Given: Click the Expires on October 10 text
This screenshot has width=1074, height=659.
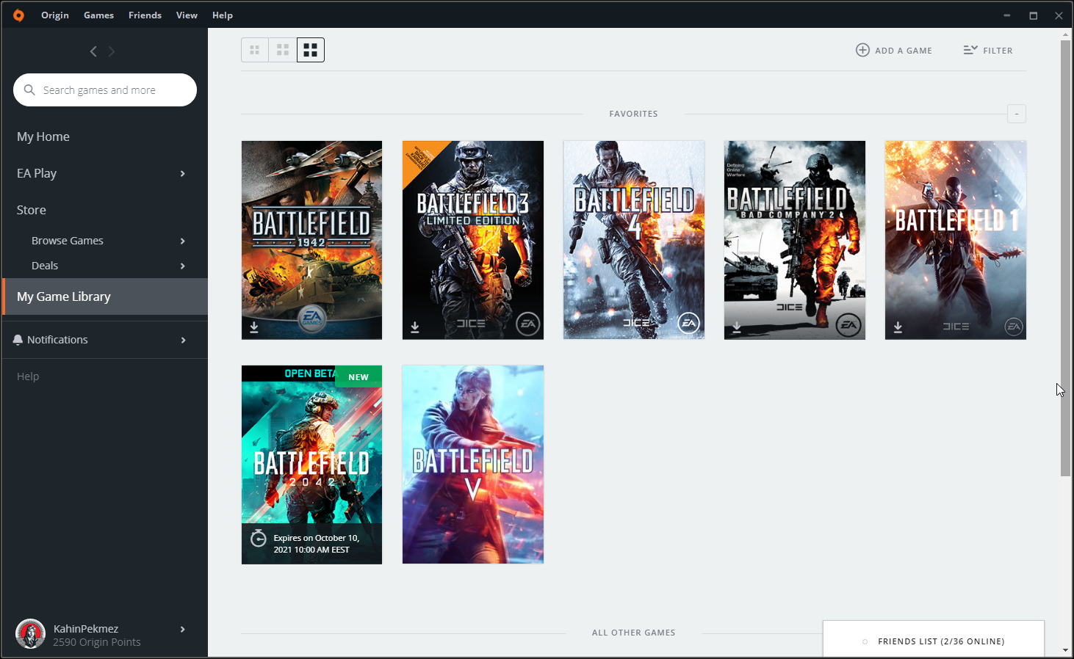Looking at the screenshot, I should pyautogui.click(x=317, y=544).
